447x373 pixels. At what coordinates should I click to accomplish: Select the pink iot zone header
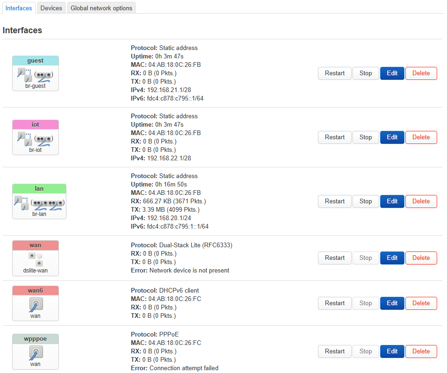[36, 124]
